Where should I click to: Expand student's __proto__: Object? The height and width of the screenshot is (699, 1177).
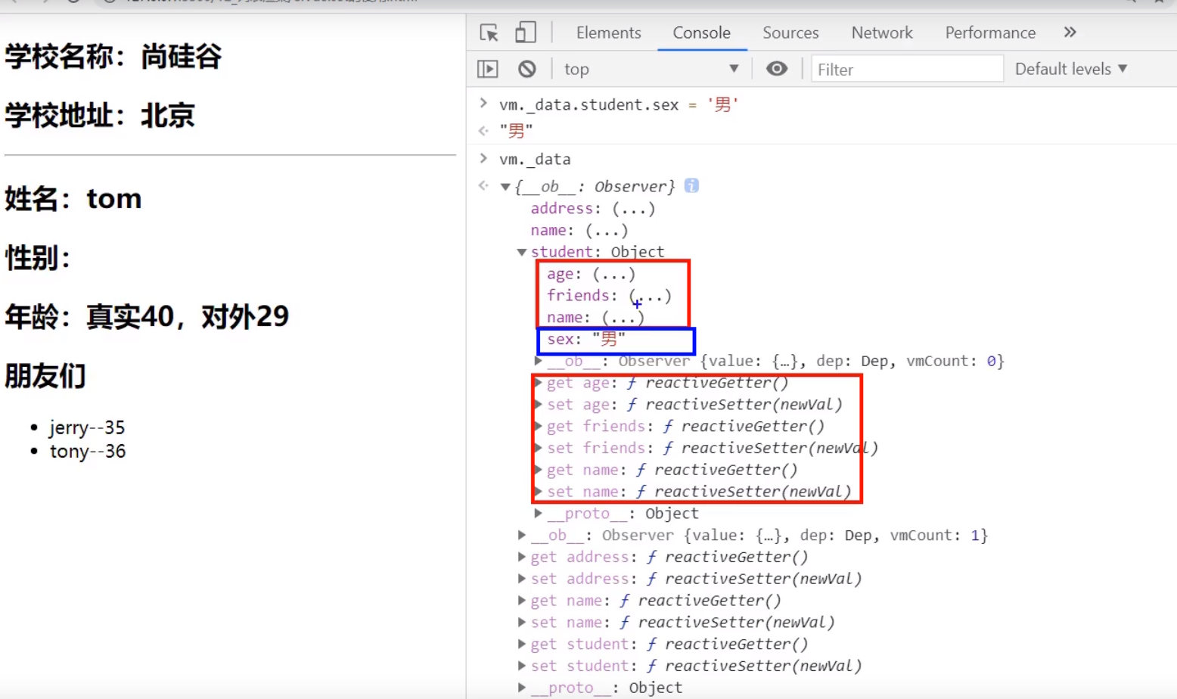(539, 514)
